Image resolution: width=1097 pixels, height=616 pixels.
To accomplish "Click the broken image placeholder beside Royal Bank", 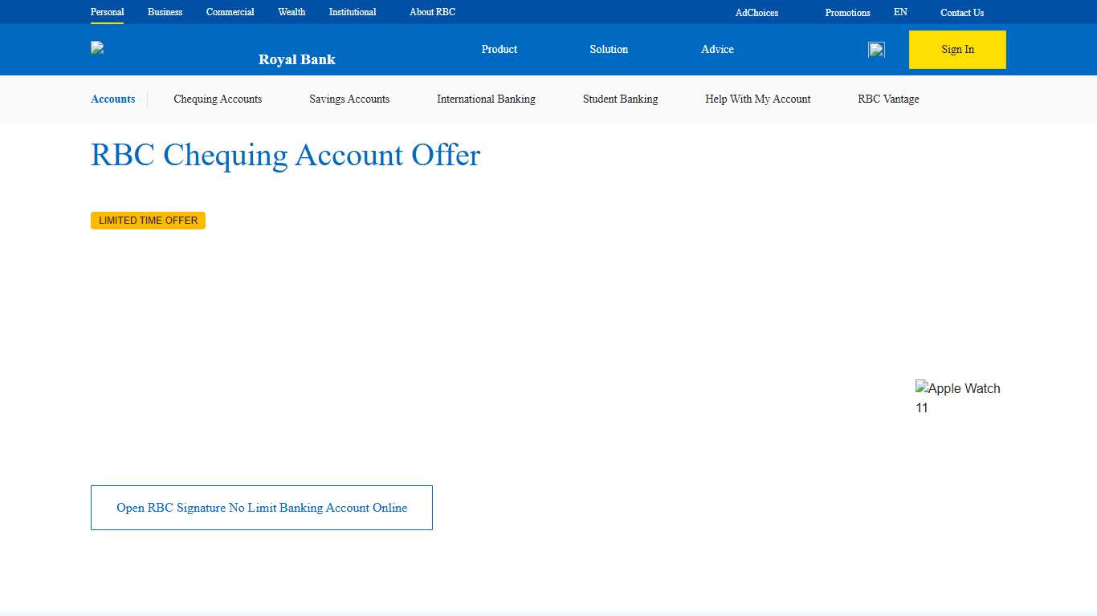I will 96,47.
